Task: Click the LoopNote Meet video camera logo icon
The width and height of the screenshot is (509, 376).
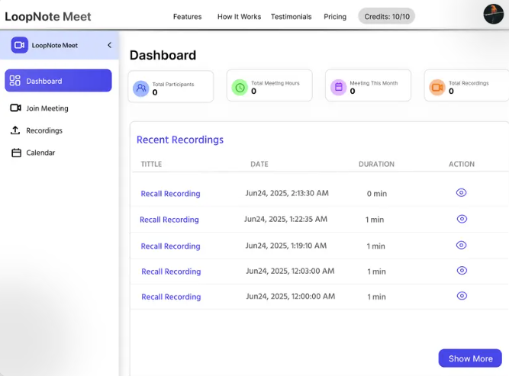Action: click(20, 45)
